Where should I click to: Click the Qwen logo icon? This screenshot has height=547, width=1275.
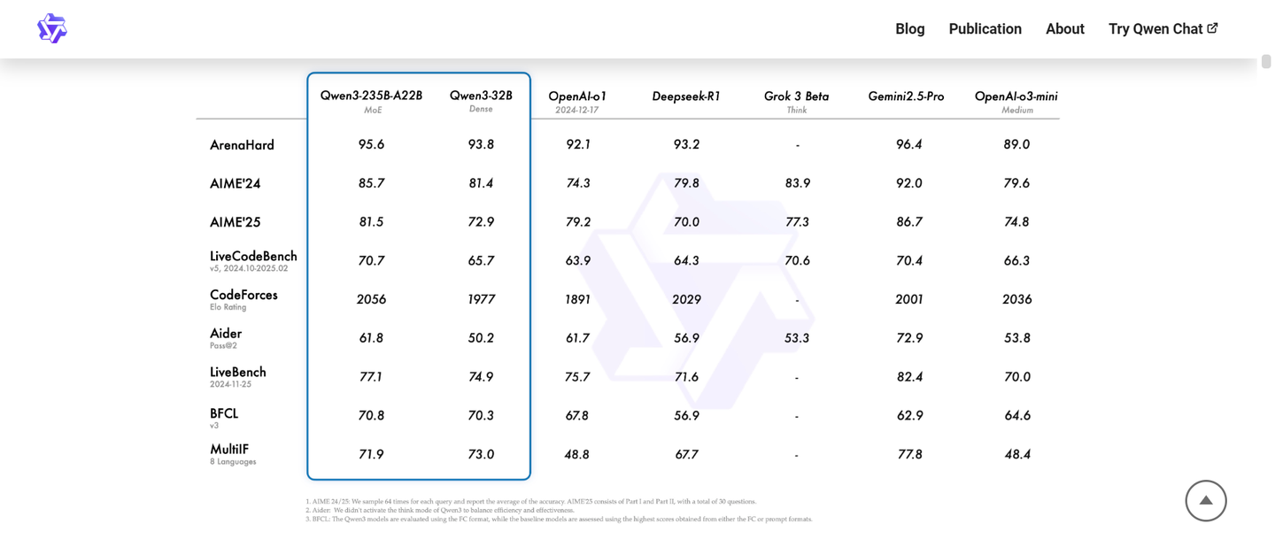pyautogui.click(x=52, y=28)
